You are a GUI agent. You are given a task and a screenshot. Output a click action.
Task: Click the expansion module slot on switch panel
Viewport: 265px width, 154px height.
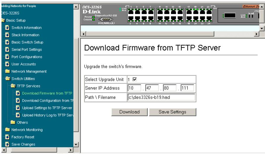[230, 16]
